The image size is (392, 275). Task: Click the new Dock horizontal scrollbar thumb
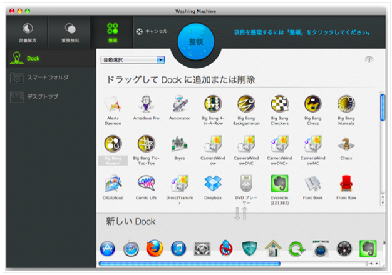click(x=190, y=264)
